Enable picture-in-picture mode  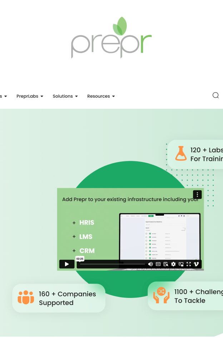[x=181, y=264]
